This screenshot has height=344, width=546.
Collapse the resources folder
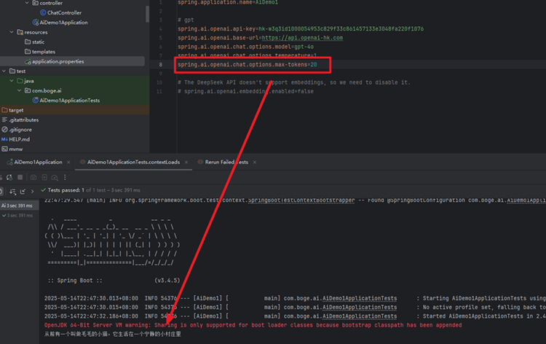tap(10, 32)
